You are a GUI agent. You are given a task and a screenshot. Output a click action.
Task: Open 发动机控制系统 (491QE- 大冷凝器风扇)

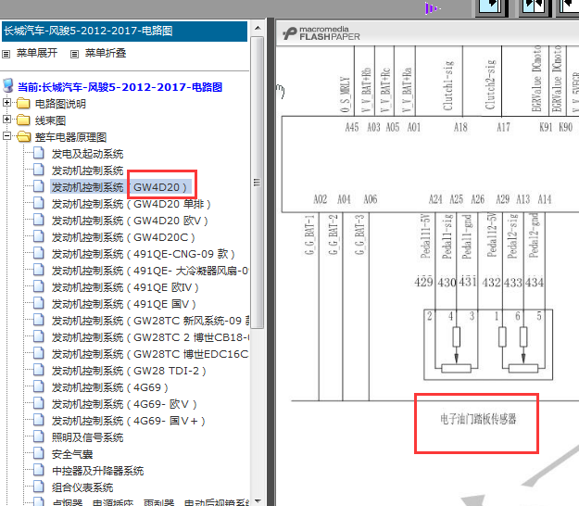pyautogui.click(x=150, y=271)
